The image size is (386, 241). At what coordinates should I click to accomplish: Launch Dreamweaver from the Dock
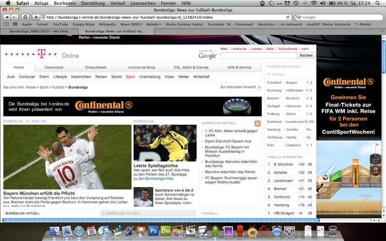click(165, 231)
